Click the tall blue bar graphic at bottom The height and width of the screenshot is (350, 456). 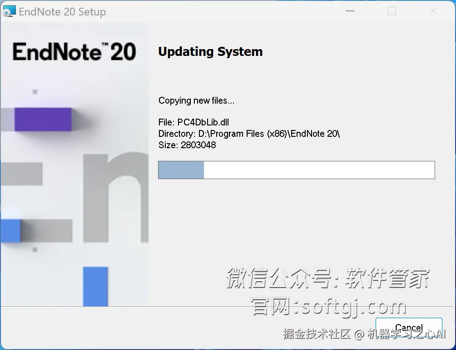95,286
